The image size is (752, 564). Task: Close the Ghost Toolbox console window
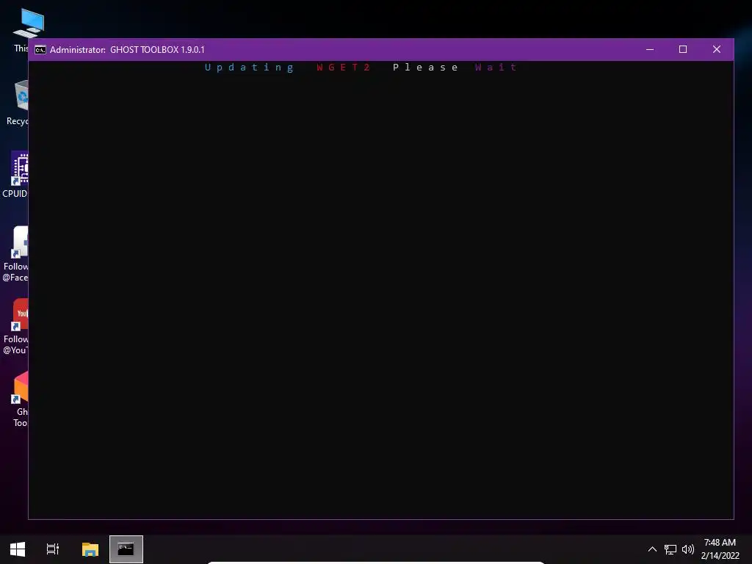point(717,49)
